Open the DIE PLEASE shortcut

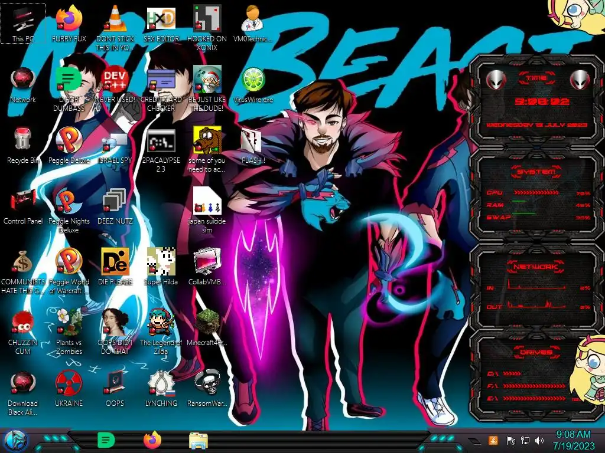(115, 267)
